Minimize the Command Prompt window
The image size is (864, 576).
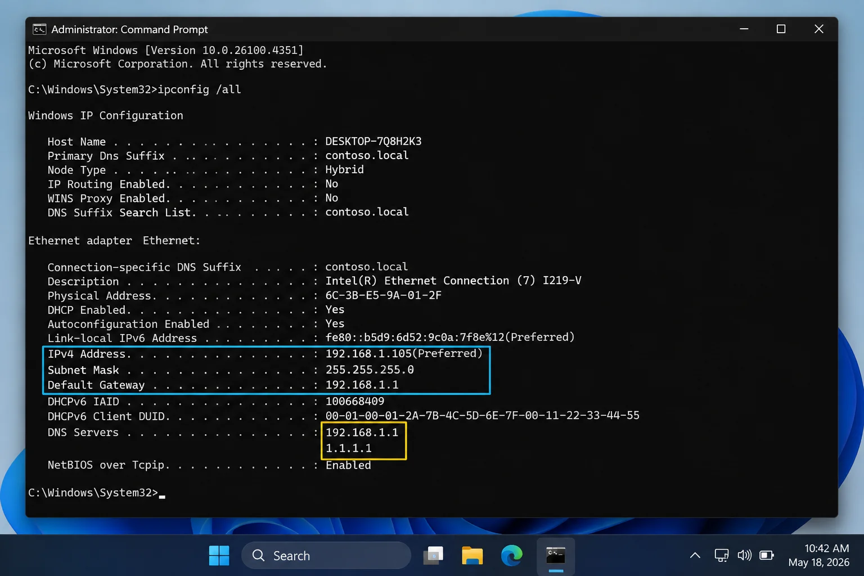[x=744, y=29]
